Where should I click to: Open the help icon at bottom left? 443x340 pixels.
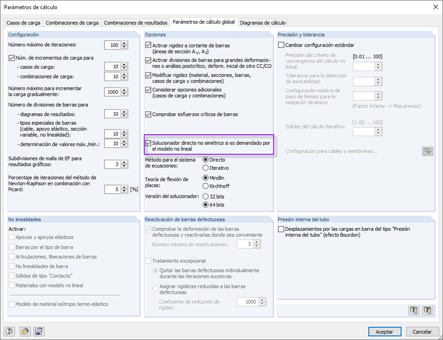[9, 331]
